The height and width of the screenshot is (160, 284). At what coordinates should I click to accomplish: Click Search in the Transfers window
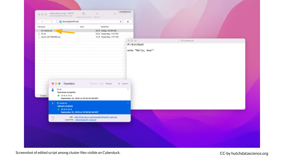point(125,84)
